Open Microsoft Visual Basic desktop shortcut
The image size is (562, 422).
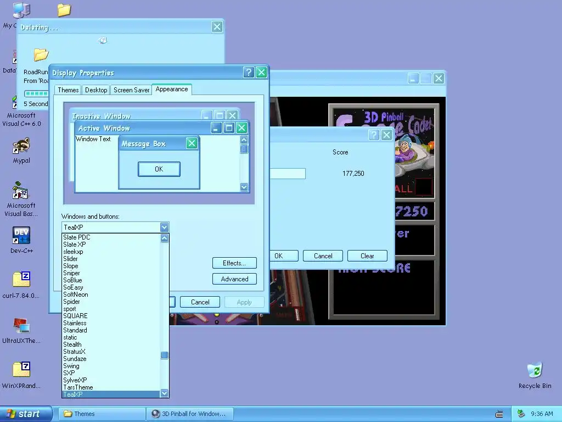21,199
